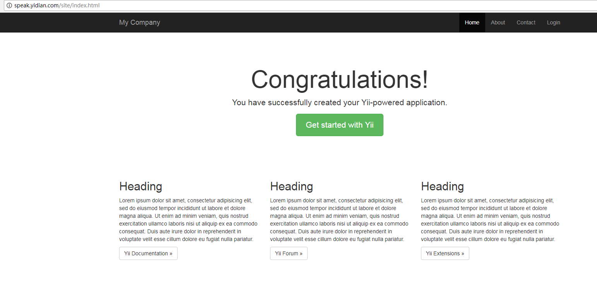Open the My Company brand link

pos(140,22)
